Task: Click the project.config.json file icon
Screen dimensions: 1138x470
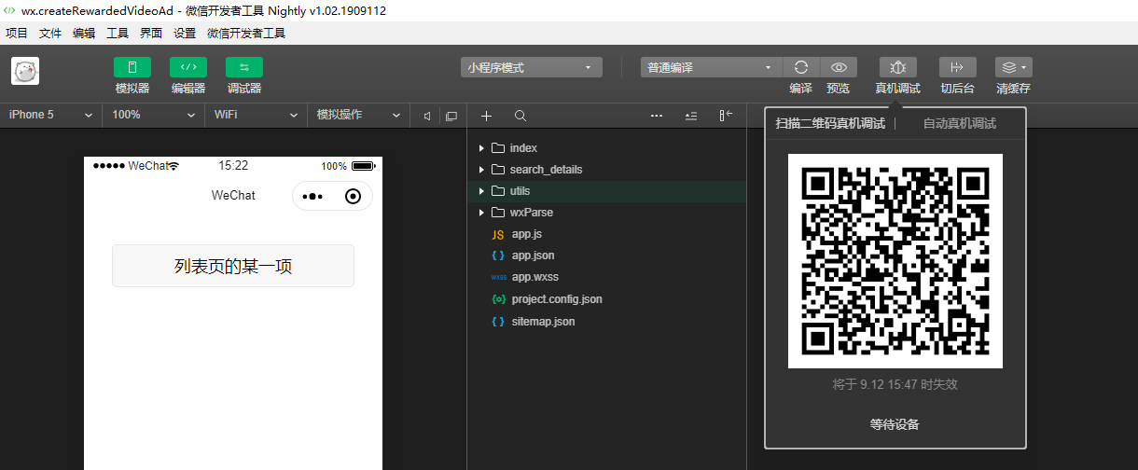Action: (498, 299)
